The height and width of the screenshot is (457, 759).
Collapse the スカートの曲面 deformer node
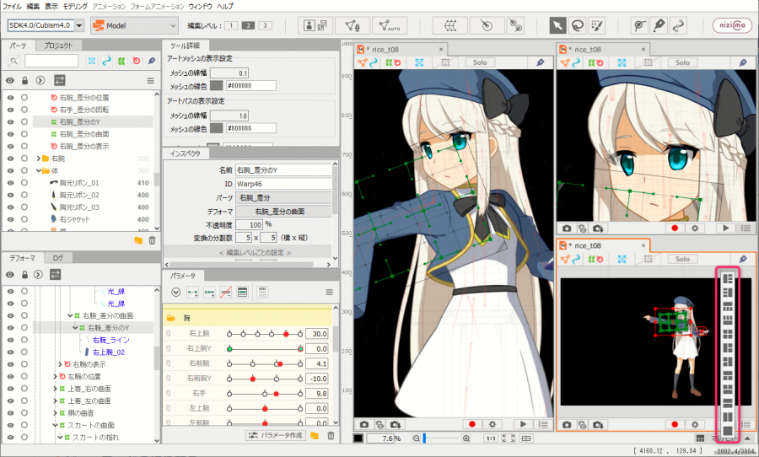pyautogui.click(x=55, y=425)
